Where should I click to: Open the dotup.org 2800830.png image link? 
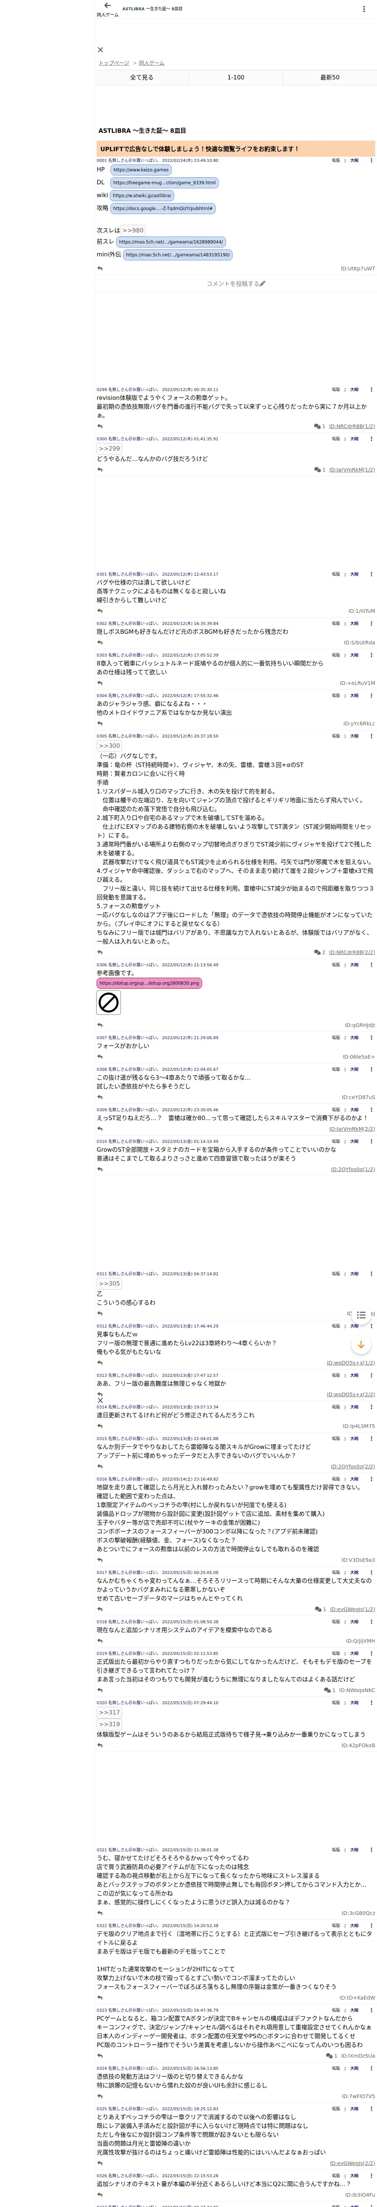click(x=149, y=983)
